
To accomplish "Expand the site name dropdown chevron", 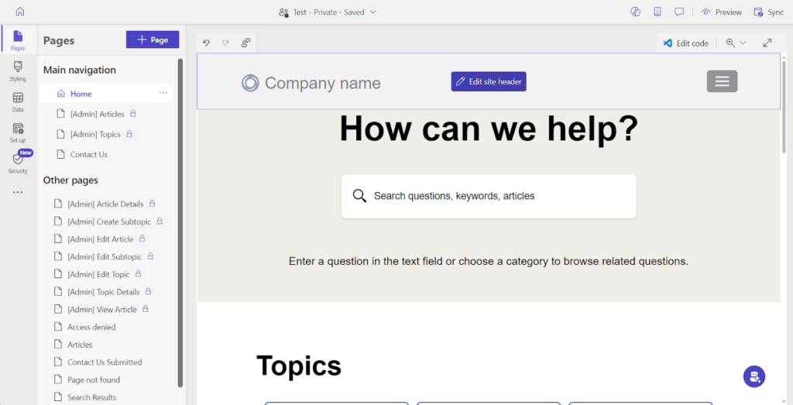I will coord(373,12).
